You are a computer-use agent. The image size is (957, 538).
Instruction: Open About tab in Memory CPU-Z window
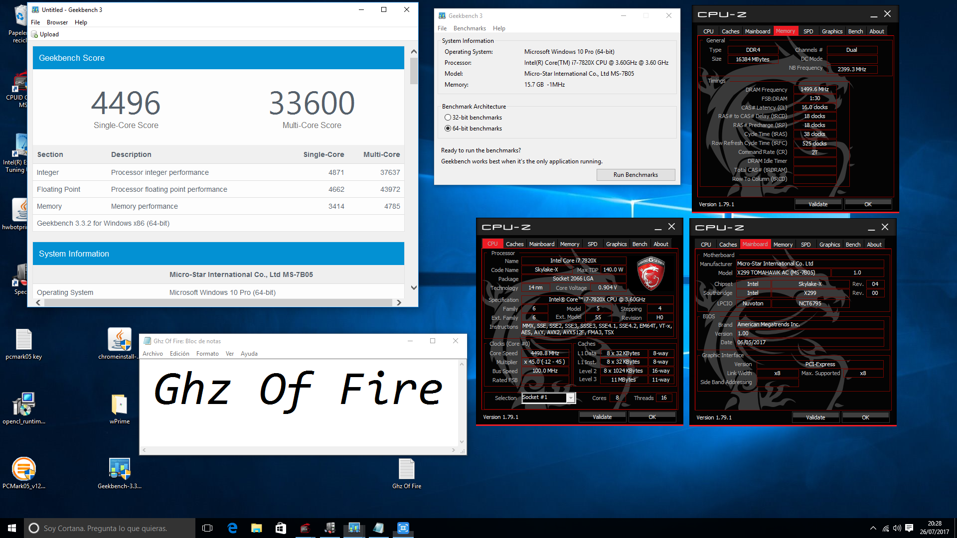tap(876, 31)
